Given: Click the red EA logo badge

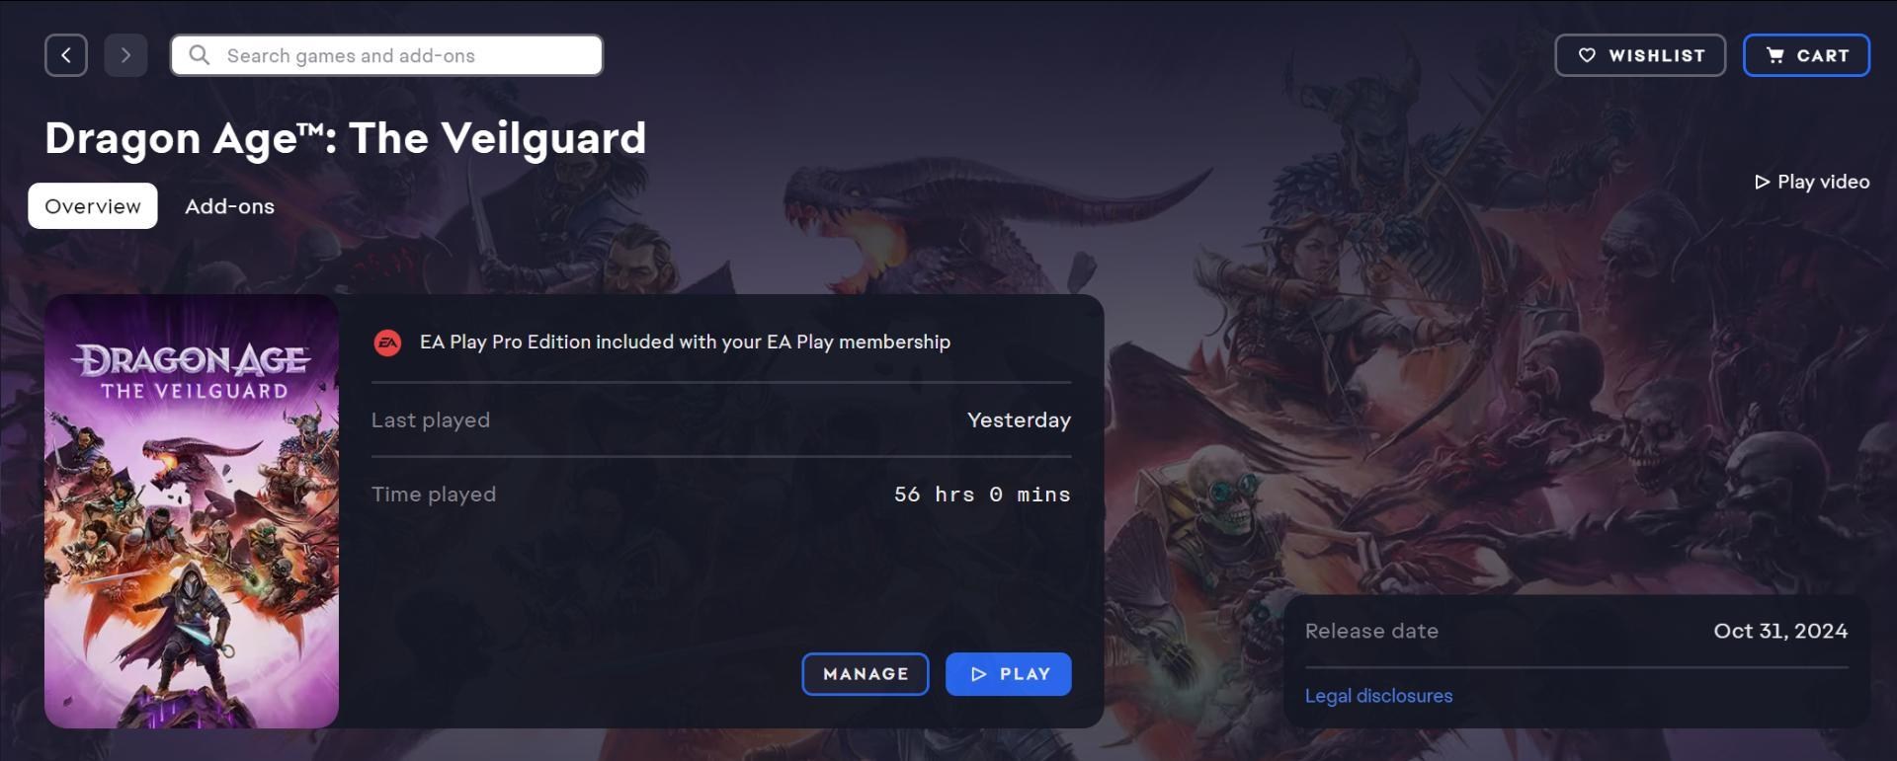Looking at the screenshot, I should [x=387, y=342].
